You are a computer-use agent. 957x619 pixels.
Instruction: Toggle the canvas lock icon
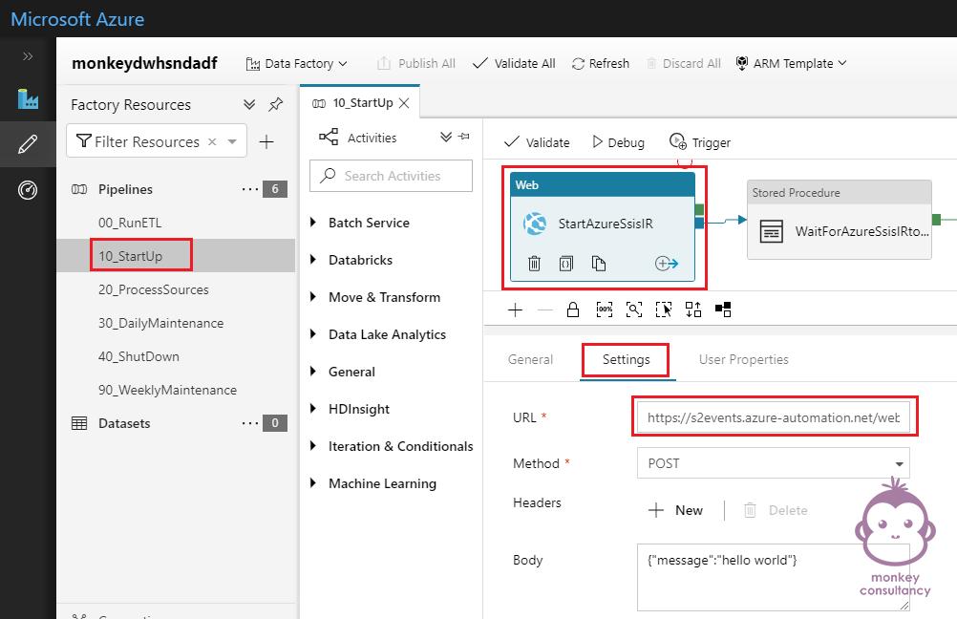(x=573, y=309)
